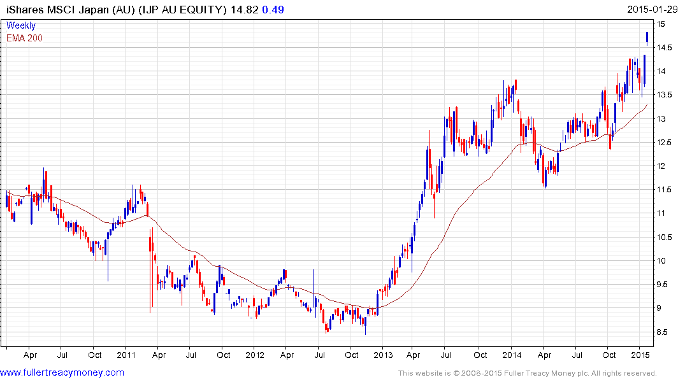Click the 15 price axis label

(x=661, y=24)
